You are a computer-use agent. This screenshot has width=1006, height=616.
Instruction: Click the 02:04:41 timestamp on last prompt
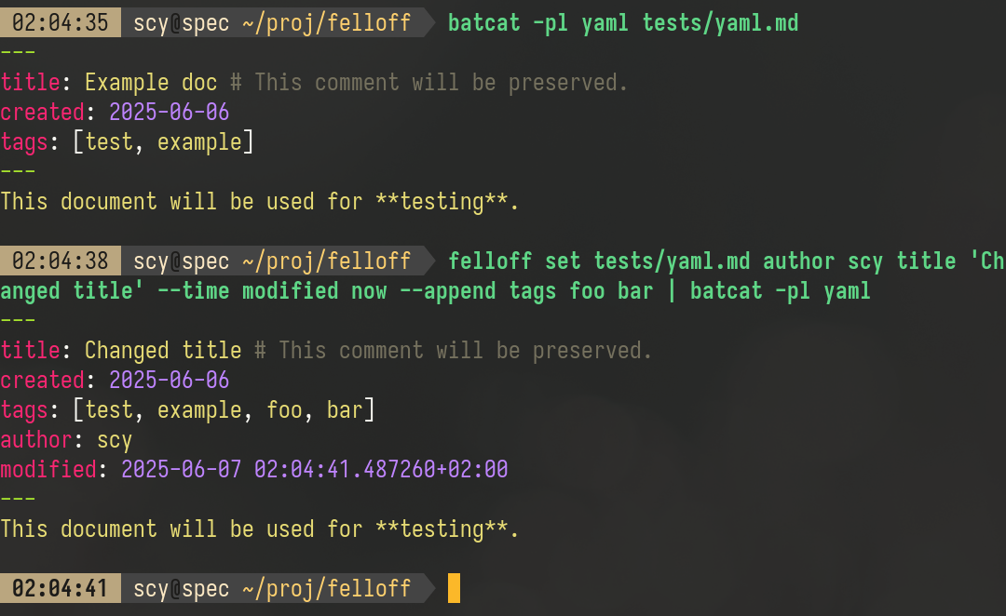point(61,588)
